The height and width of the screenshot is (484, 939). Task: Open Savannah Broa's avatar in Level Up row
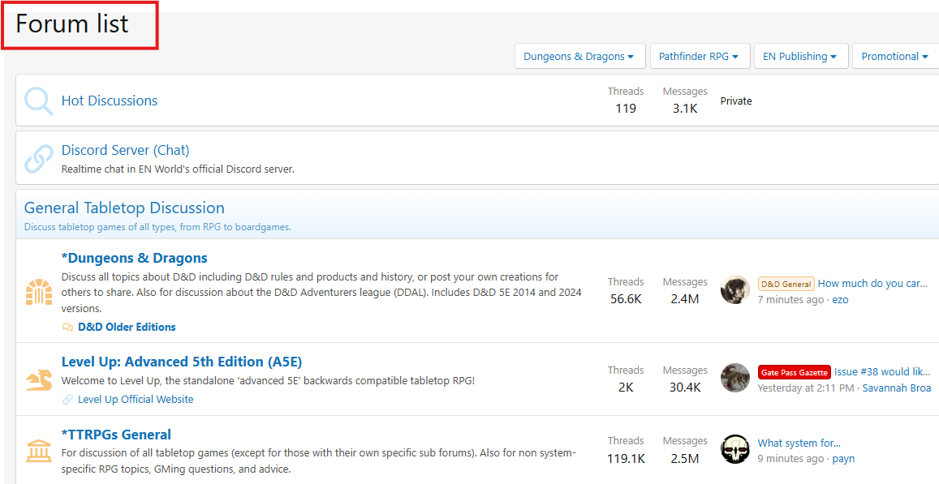pyautogui.click(x=734, y=378)
